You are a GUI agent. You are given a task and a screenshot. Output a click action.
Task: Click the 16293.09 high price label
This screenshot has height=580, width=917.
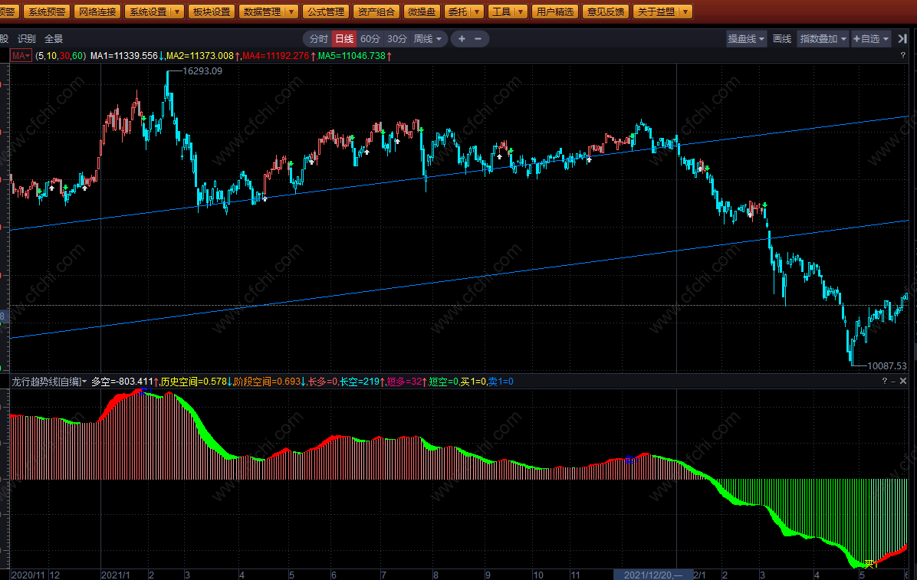coord(202,70)
